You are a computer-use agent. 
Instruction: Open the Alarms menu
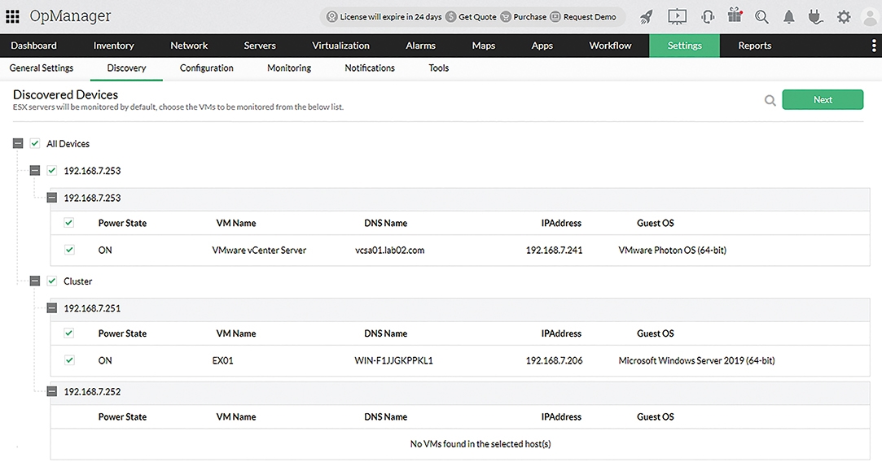pyautogui.click(x=421, y=46)
